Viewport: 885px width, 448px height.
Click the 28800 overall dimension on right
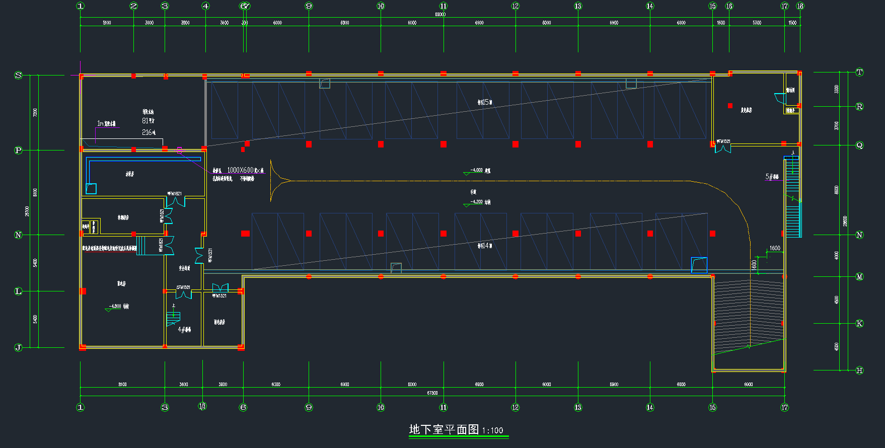pyautogui.click(x=845, y=221)
